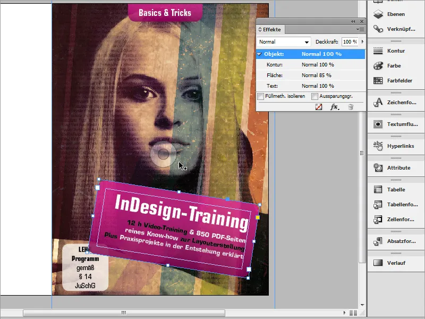Collapse the Objekt disclosure triangle
Screen dimensions: 425x319
point(260,54)
